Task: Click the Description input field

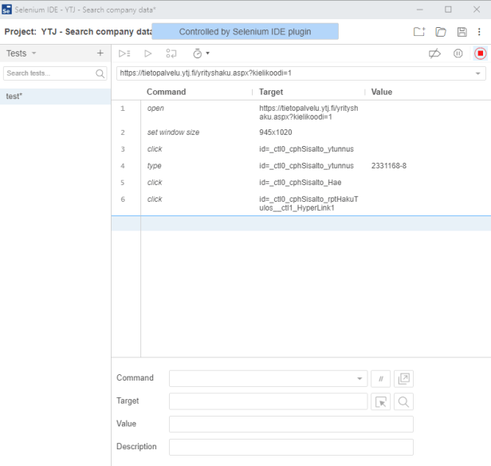Action: [x=291, y=447]
